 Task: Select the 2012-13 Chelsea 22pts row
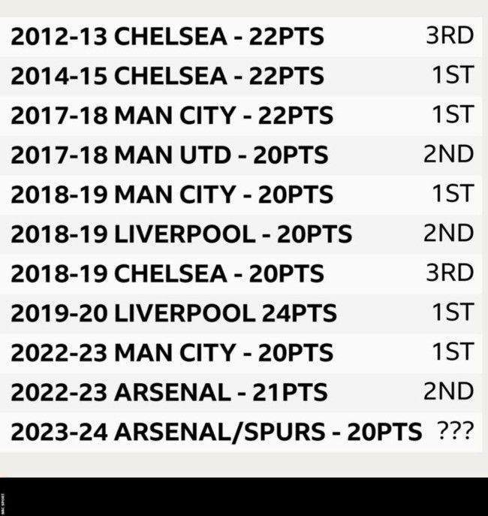(x=167, y=37)
